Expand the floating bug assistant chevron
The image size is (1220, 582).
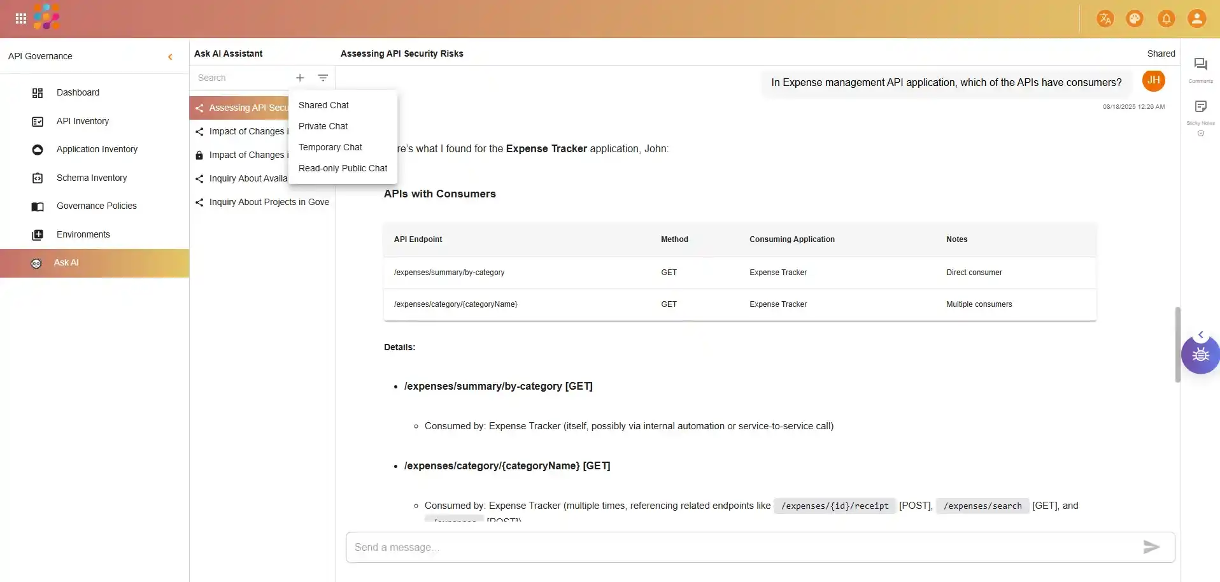[x=1201, y=335]
